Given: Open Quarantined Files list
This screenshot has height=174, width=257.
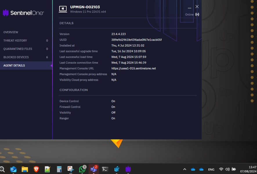Looking at the screenshot, I should pyautogui.click(x=18, y=49).
